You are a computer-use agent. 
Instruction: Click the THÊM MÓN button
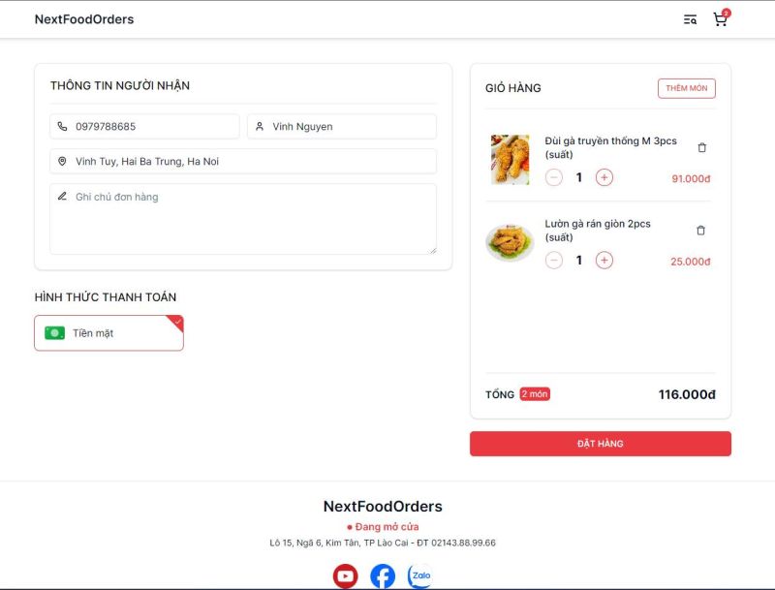click(687, 88)
